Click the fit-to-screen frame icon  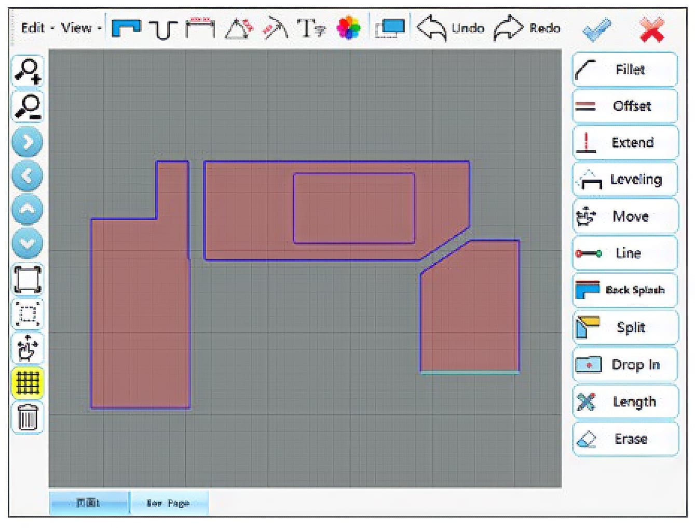(28, 279)
